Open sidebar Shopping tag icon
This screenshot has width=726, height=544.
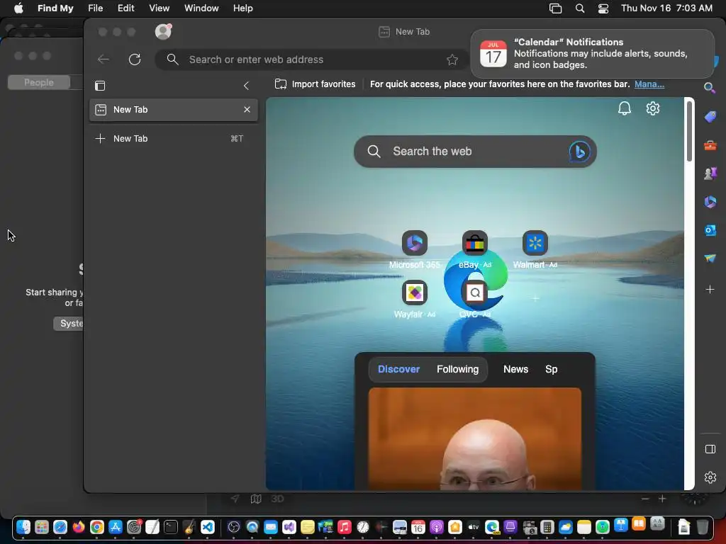click(x=710, y=117)
